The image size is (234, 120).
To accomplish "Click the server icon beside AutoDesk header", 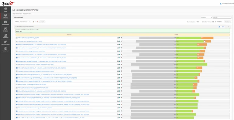I will coord(16,26).
